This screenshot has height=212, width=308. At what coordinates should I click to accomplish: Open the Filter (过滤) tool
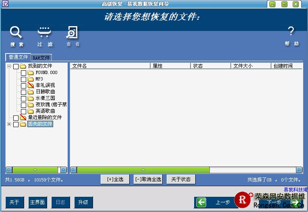pos(44,32)
